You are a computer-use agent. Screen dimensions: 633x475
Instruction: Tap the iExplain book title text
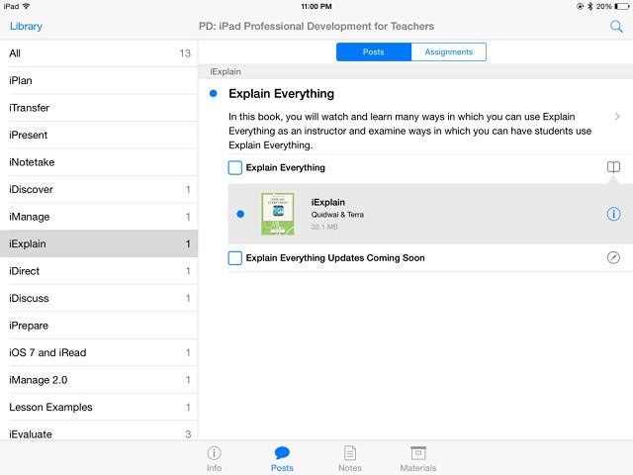[327, 202]
